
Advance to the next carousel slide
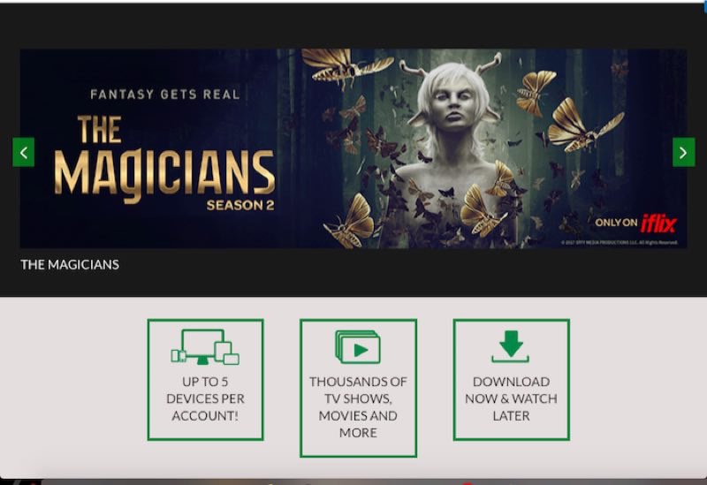tap(683, 152)
